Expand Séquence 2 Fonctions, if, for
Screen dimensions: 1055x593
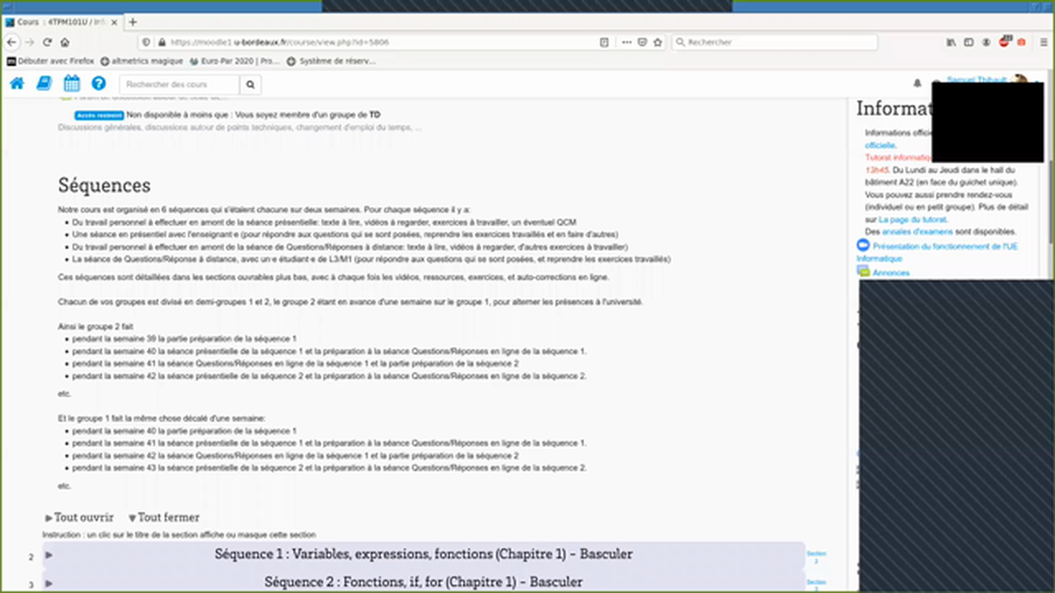[x=424, y=582]
